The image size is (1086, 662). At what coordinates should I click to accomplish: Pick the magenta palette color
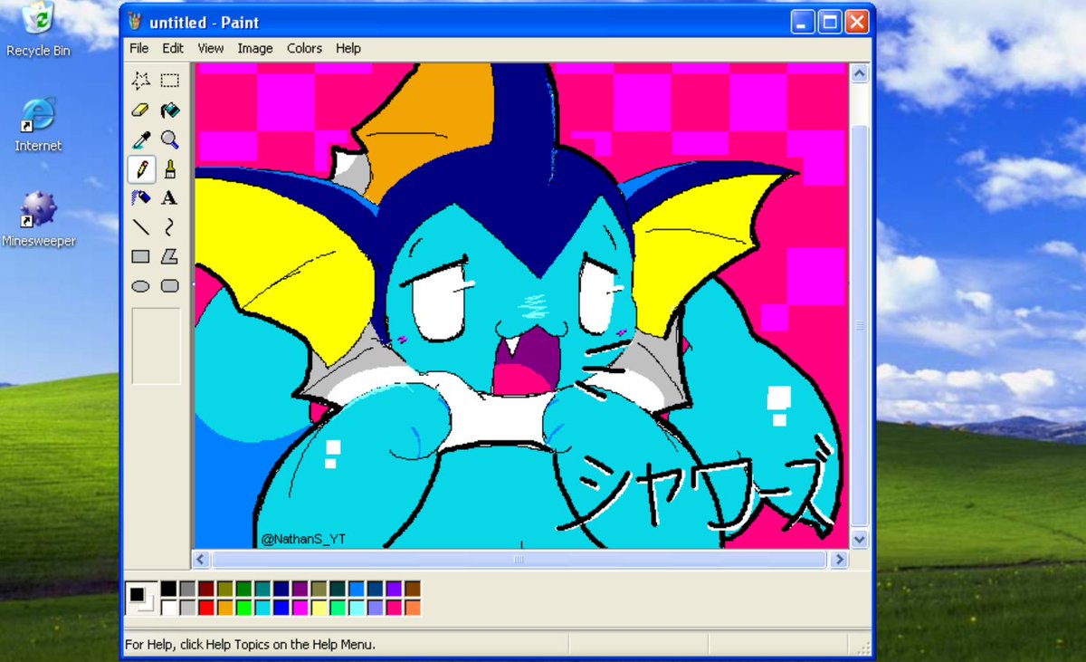300,608
